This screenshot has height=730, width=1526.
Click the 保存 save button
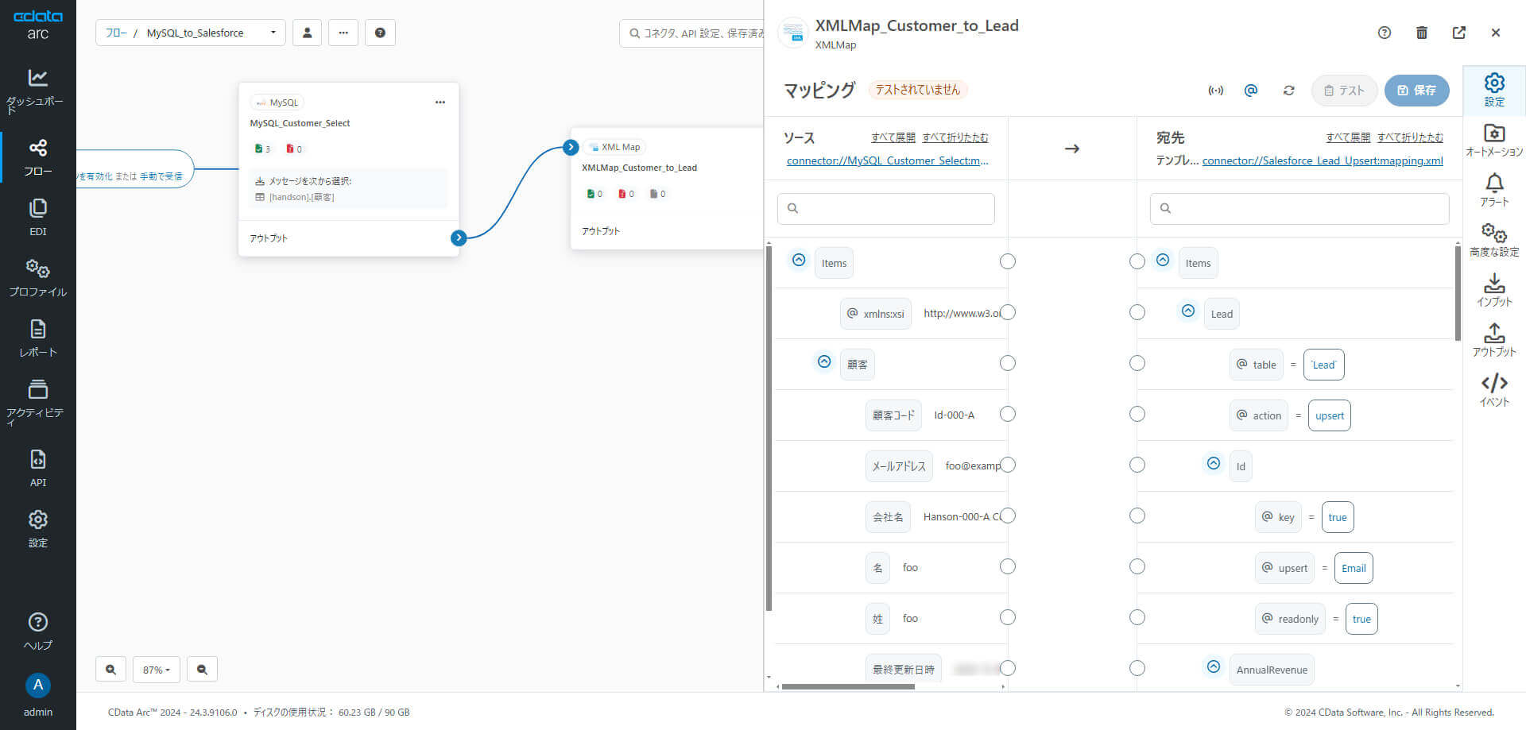[x=1416, y=91]
